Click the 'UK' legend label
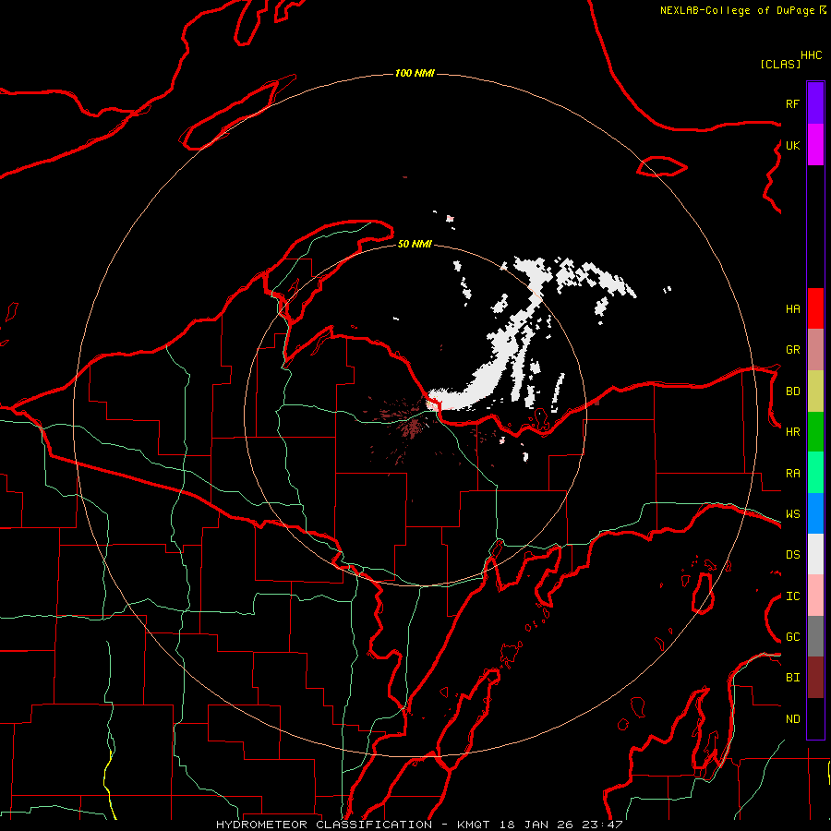Image resolution: width=831 pixels, height=831 pixels. click(792, 145)
